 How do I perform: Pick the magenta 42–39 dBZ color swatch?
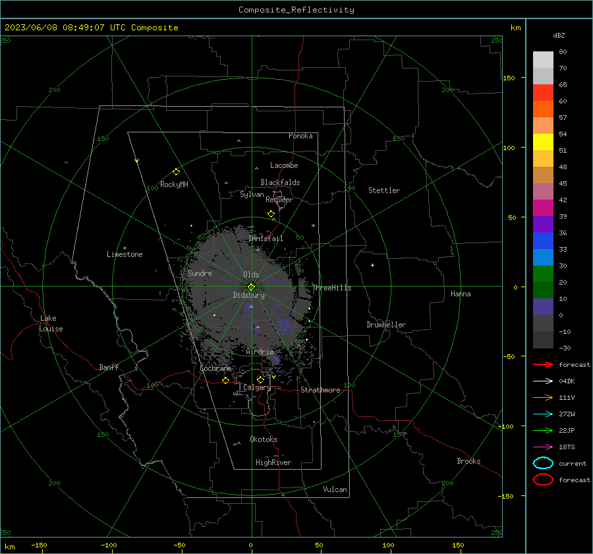[x=543, y=208]
